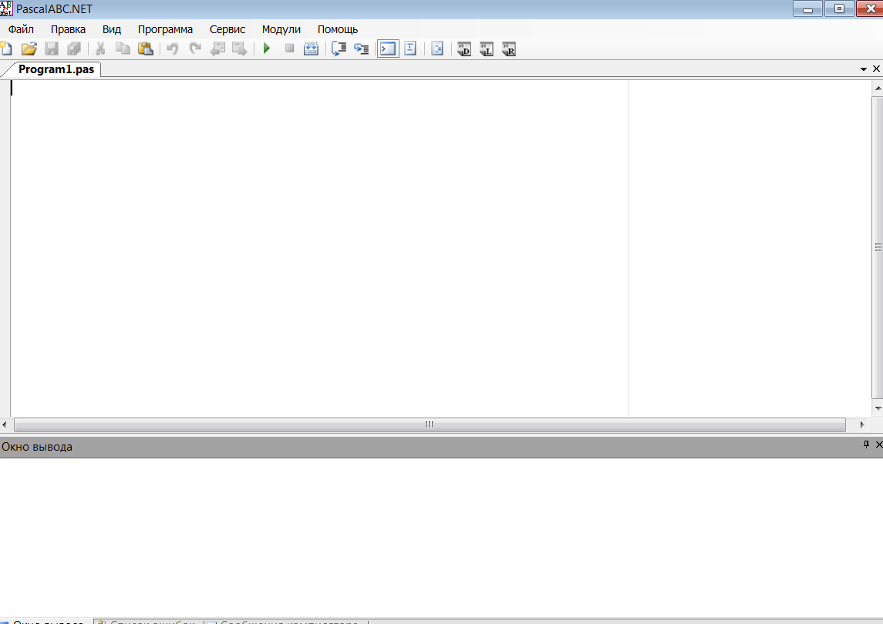Click the toolbar icon labeled R

click(509, 49)
